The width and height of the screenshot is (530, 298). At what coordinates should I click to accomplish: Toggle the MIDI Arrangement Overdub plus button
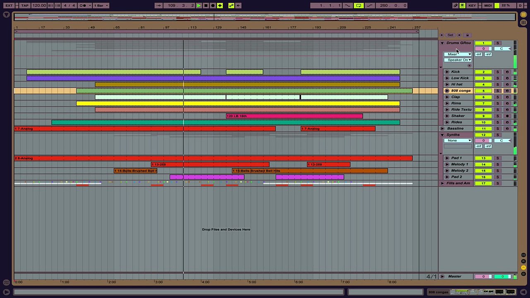(220, 5)
